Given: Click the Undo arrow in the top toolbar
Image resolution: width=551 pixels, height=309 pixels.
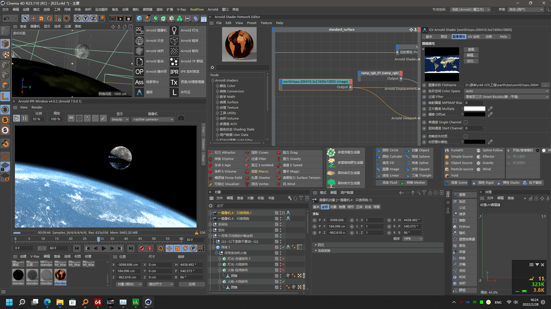Looking at the screenshot, I should click(x=6, y=18).
